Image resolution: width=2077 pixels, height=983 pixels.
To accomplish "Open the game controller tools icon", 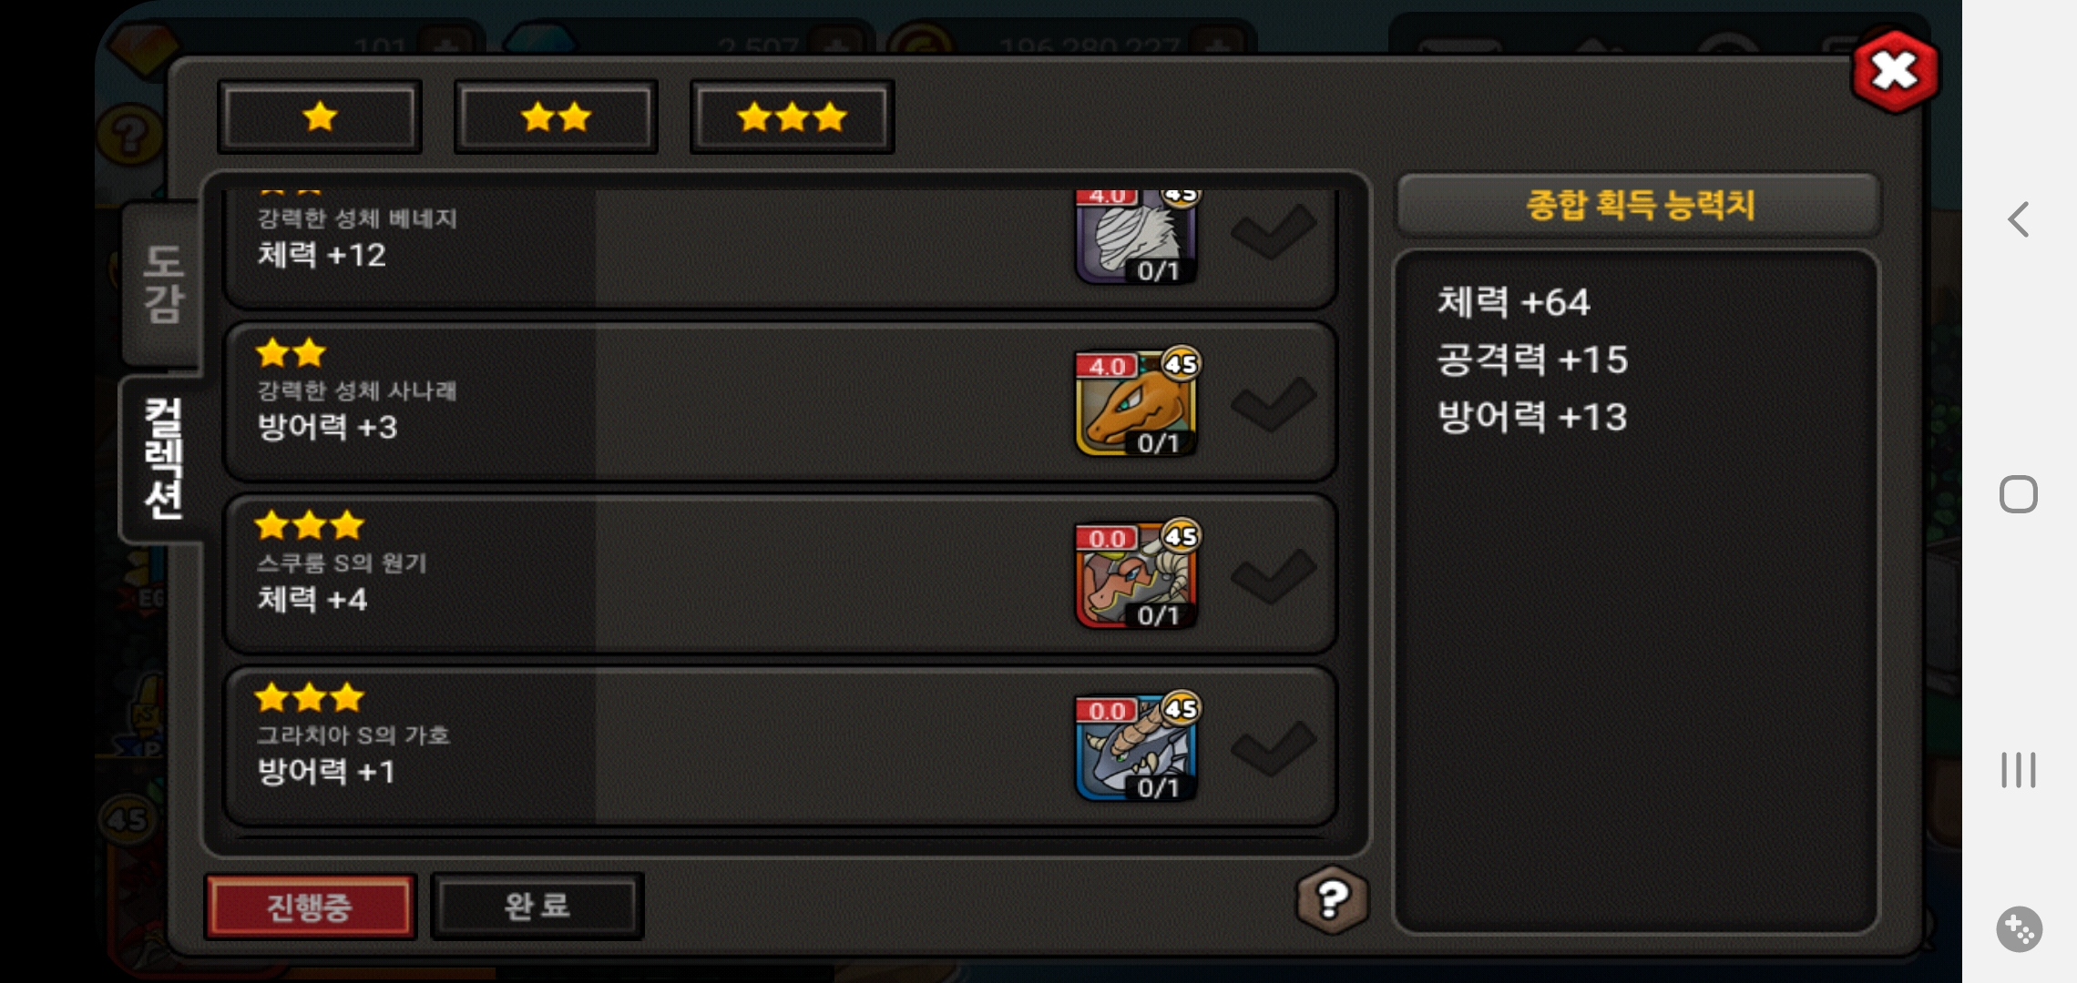I will 2019,929.
